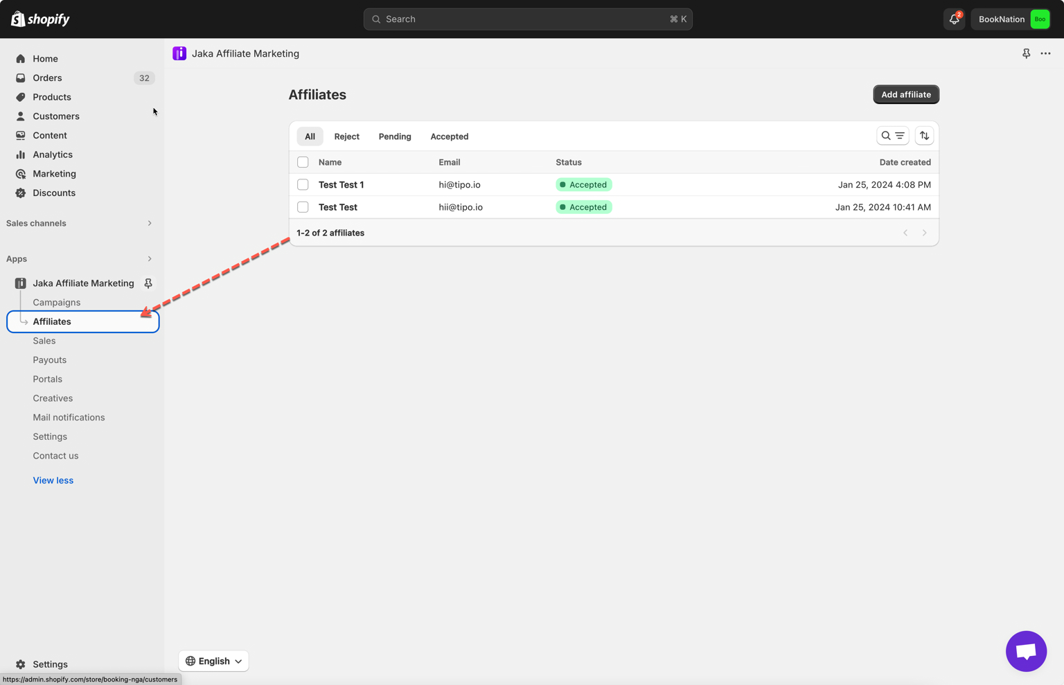This screenshot has width=1064, height=685.
Task: Click the top Search field
Action: click(x=527, y=19)
